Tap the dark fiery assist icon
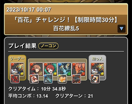The image size is (132, 104). point(76,79)
